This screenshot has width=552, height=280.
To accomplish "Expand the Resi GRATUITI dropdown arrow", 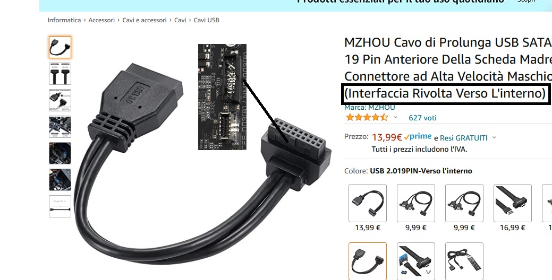I will pos(494,137).
